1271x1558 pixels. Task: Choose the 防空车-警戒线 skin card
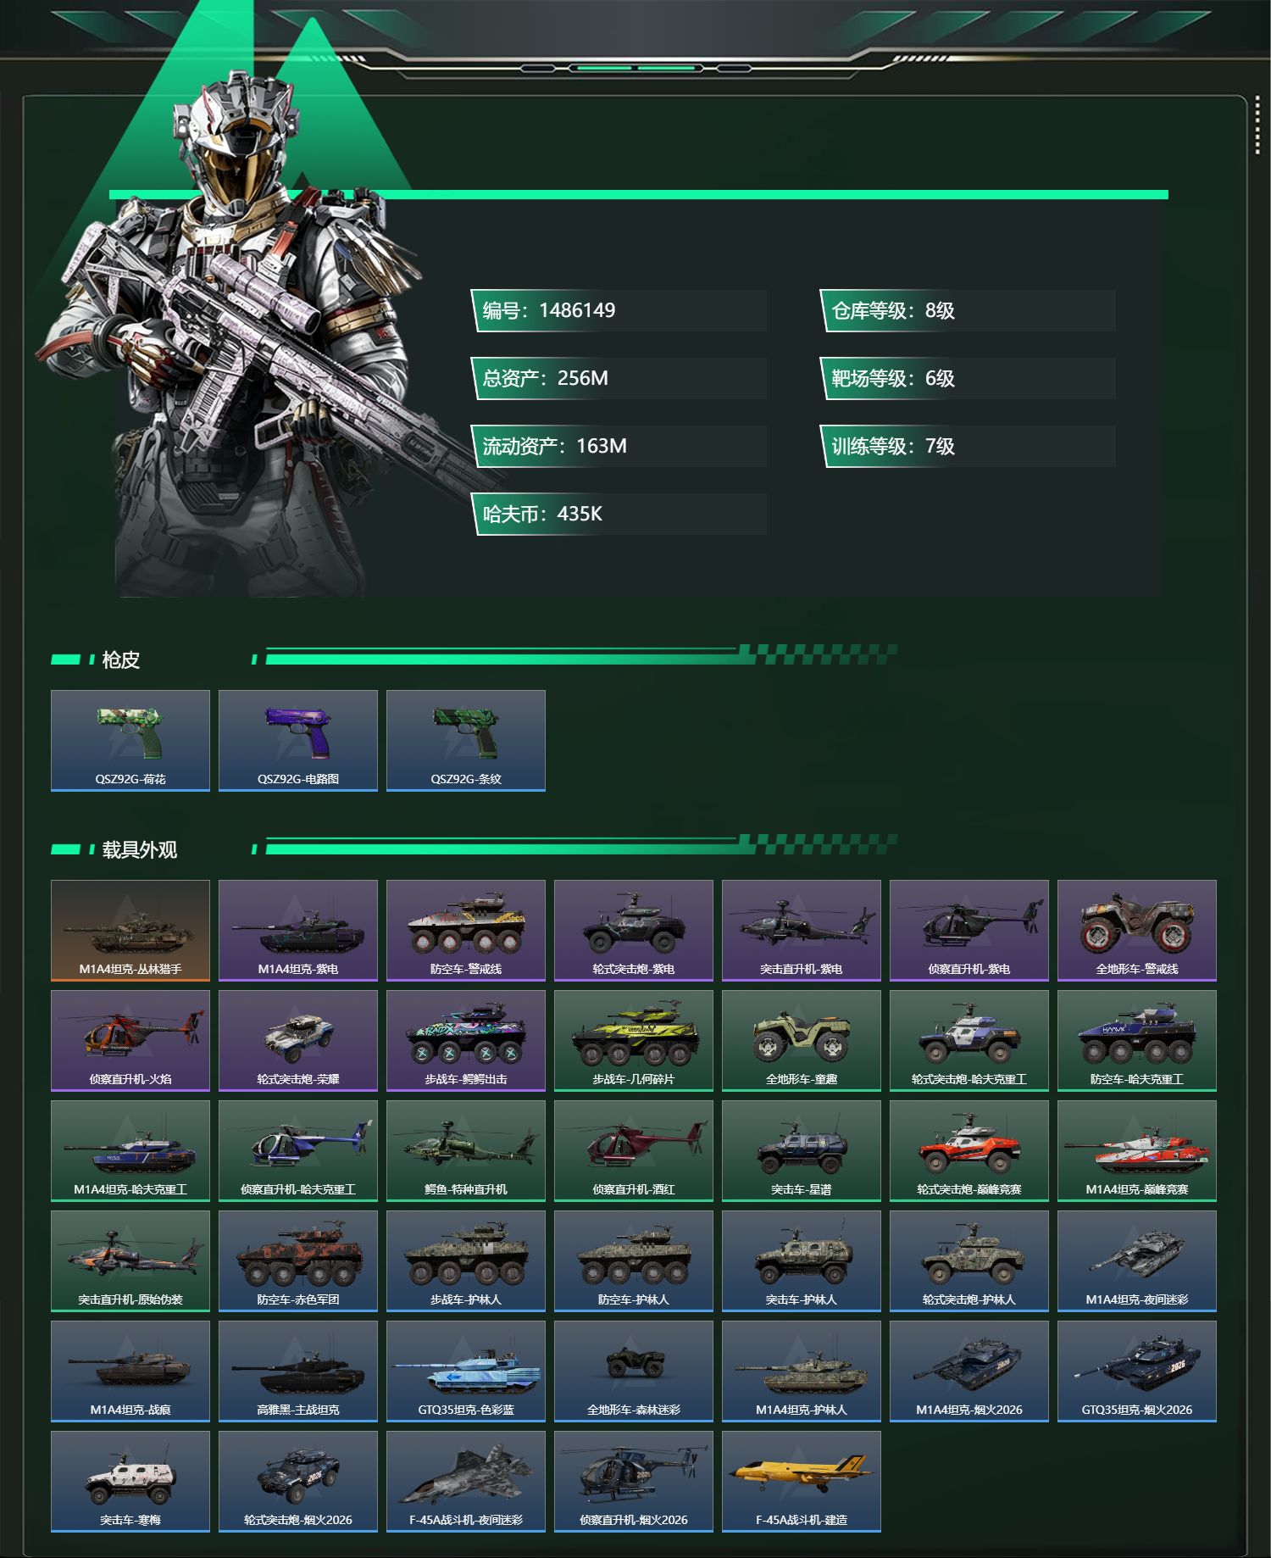(x=466, y=931)
